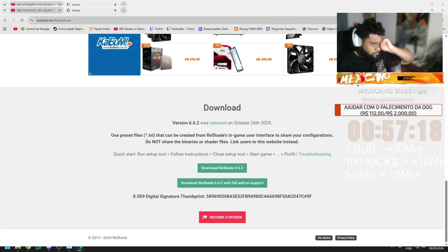
Task: View site information icon in address bar
Action: [x=32, y=20]
